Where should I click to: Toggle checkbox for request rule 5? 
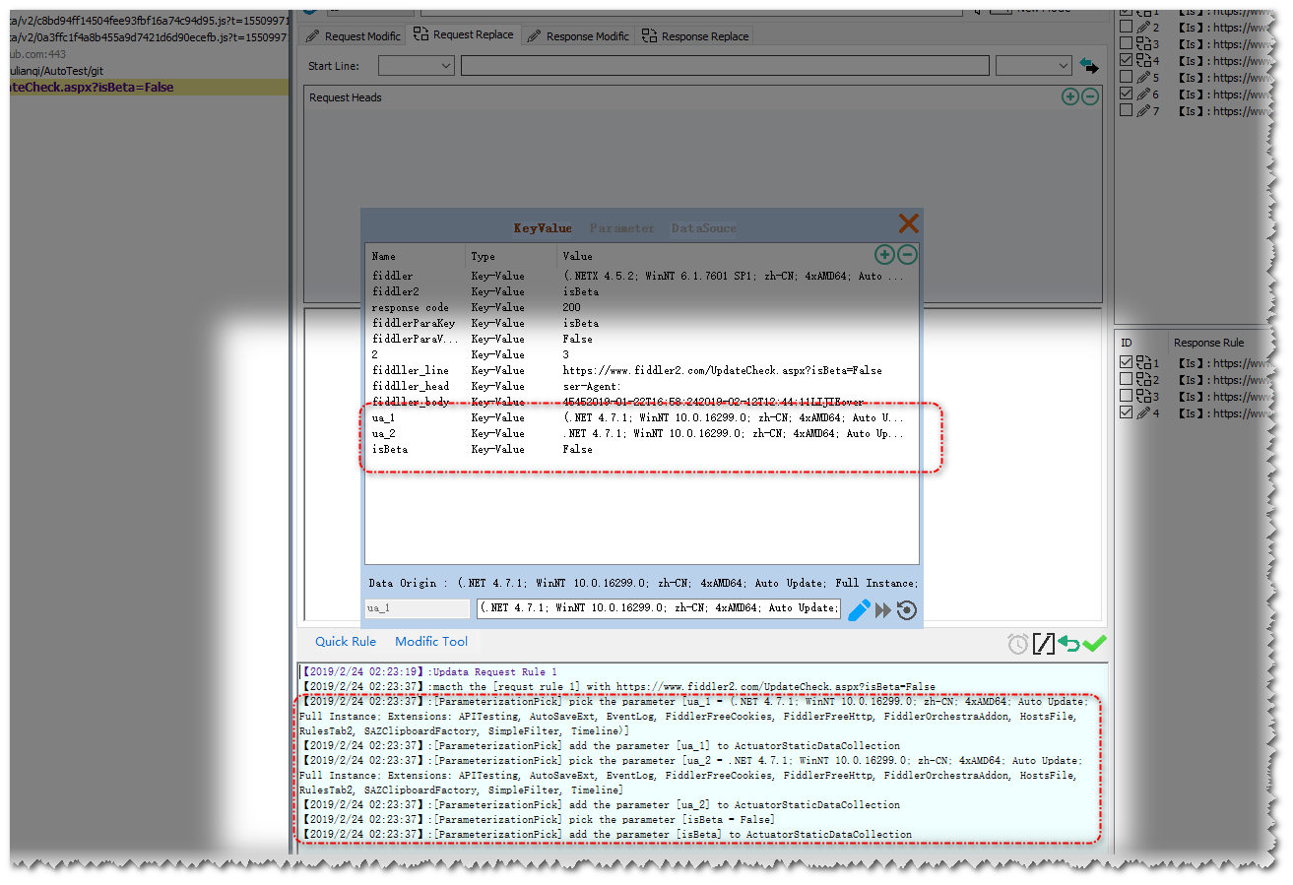[x=1127, y=78]
